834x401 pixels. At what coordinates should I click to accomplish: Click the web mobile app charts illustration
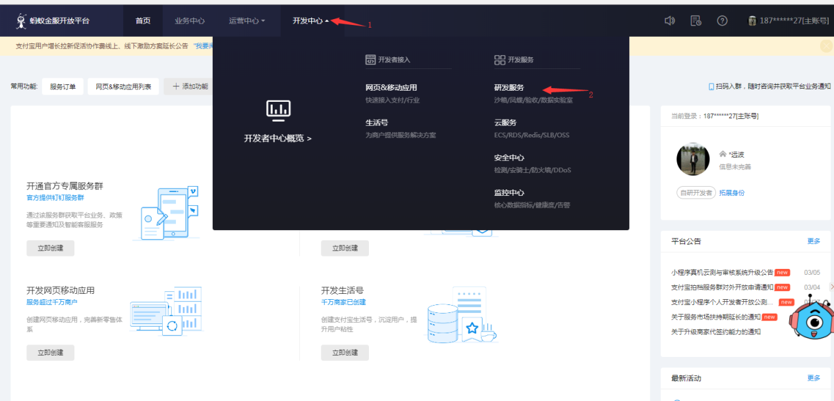click(166, 312)
